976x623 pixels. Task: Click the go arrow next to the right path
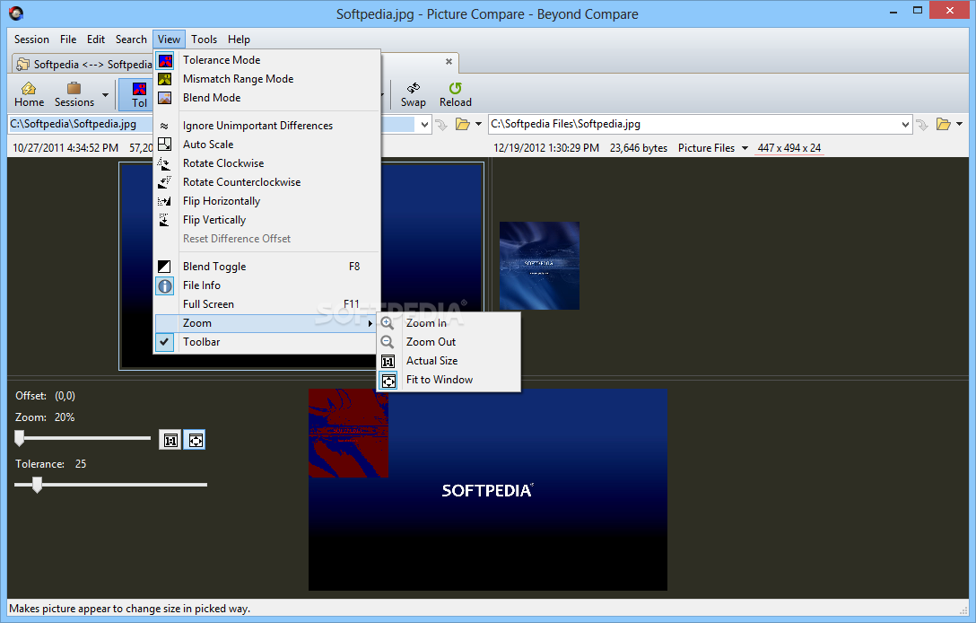[922, 125]
